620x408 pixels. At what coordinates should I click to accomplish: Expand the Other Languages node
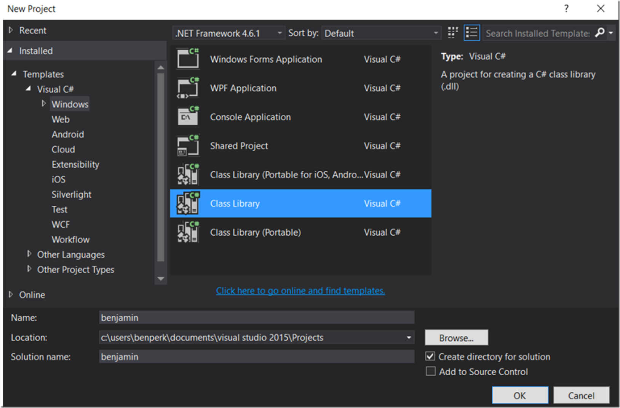pyautogui.click(x=29, y=254)
